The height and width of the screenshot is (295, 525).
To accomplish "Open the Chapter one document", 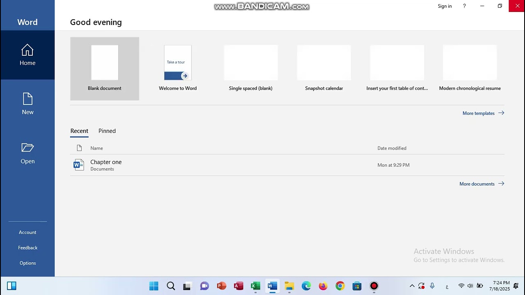I will [x=287, y=165].
